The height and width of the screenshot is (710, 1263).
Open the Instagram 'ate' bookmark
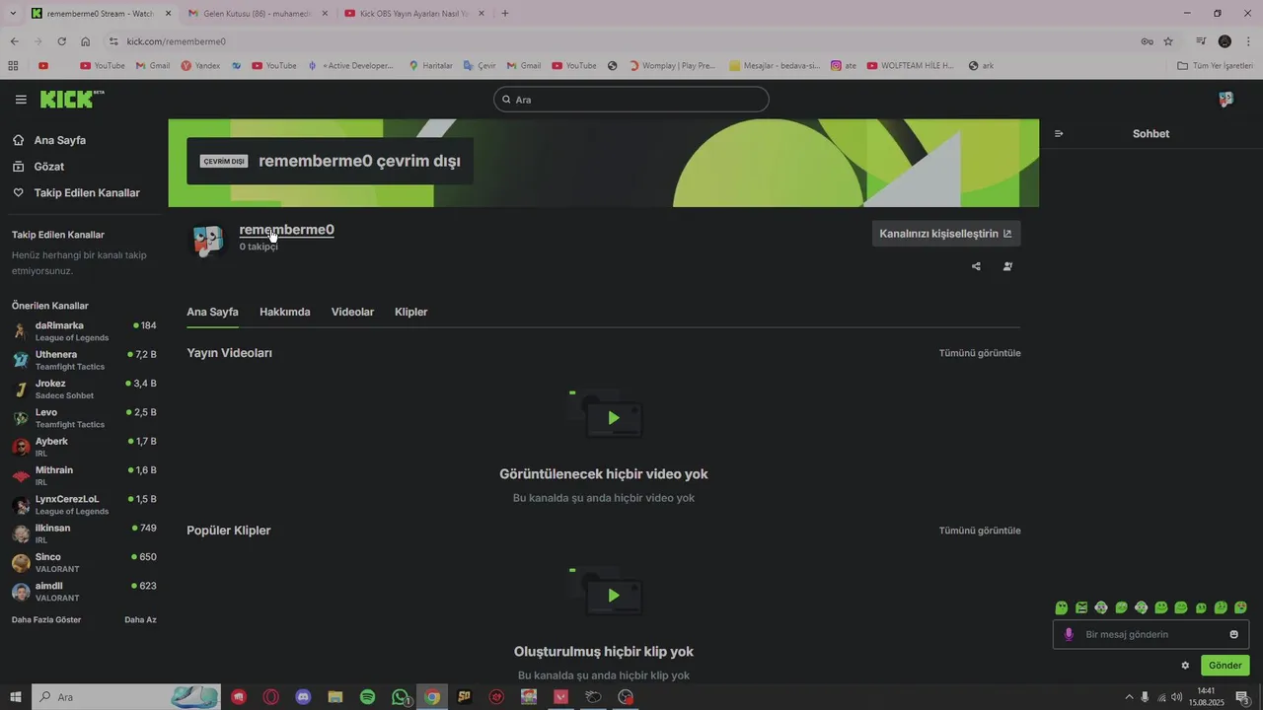[x=844, y=65]
